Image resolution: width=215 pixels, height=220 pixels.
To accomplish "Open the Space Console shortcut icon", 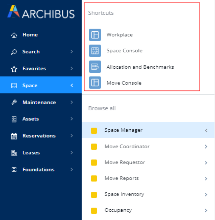I will click(95, 51).
